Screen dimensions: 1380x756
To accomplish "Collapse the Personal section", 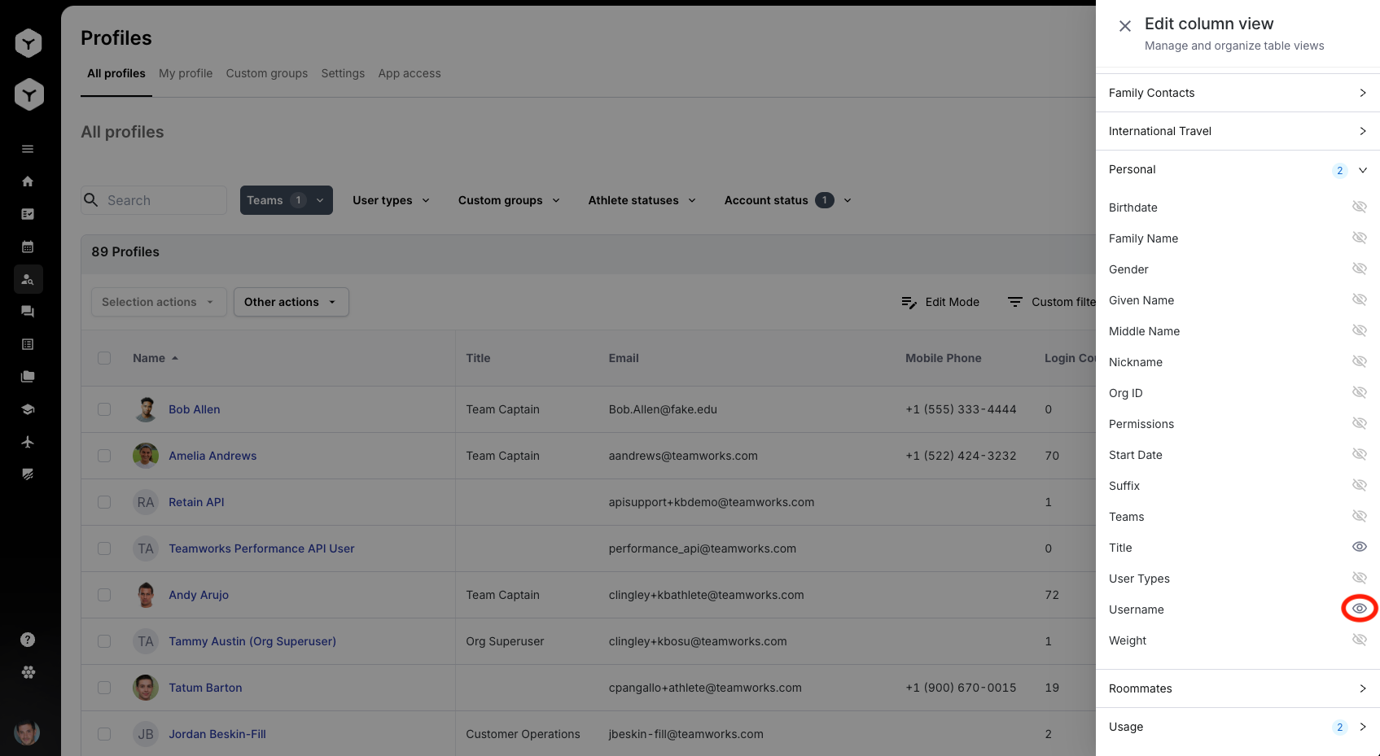I will click(1362, 170).
